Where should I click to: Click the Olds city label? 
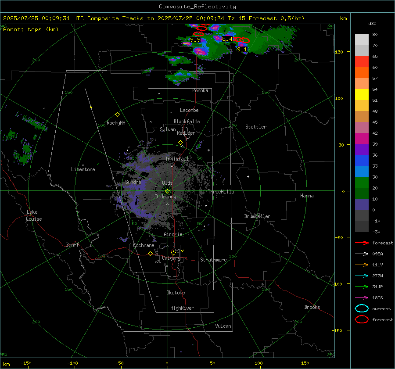pyautogui.click(x=167, y=183)
